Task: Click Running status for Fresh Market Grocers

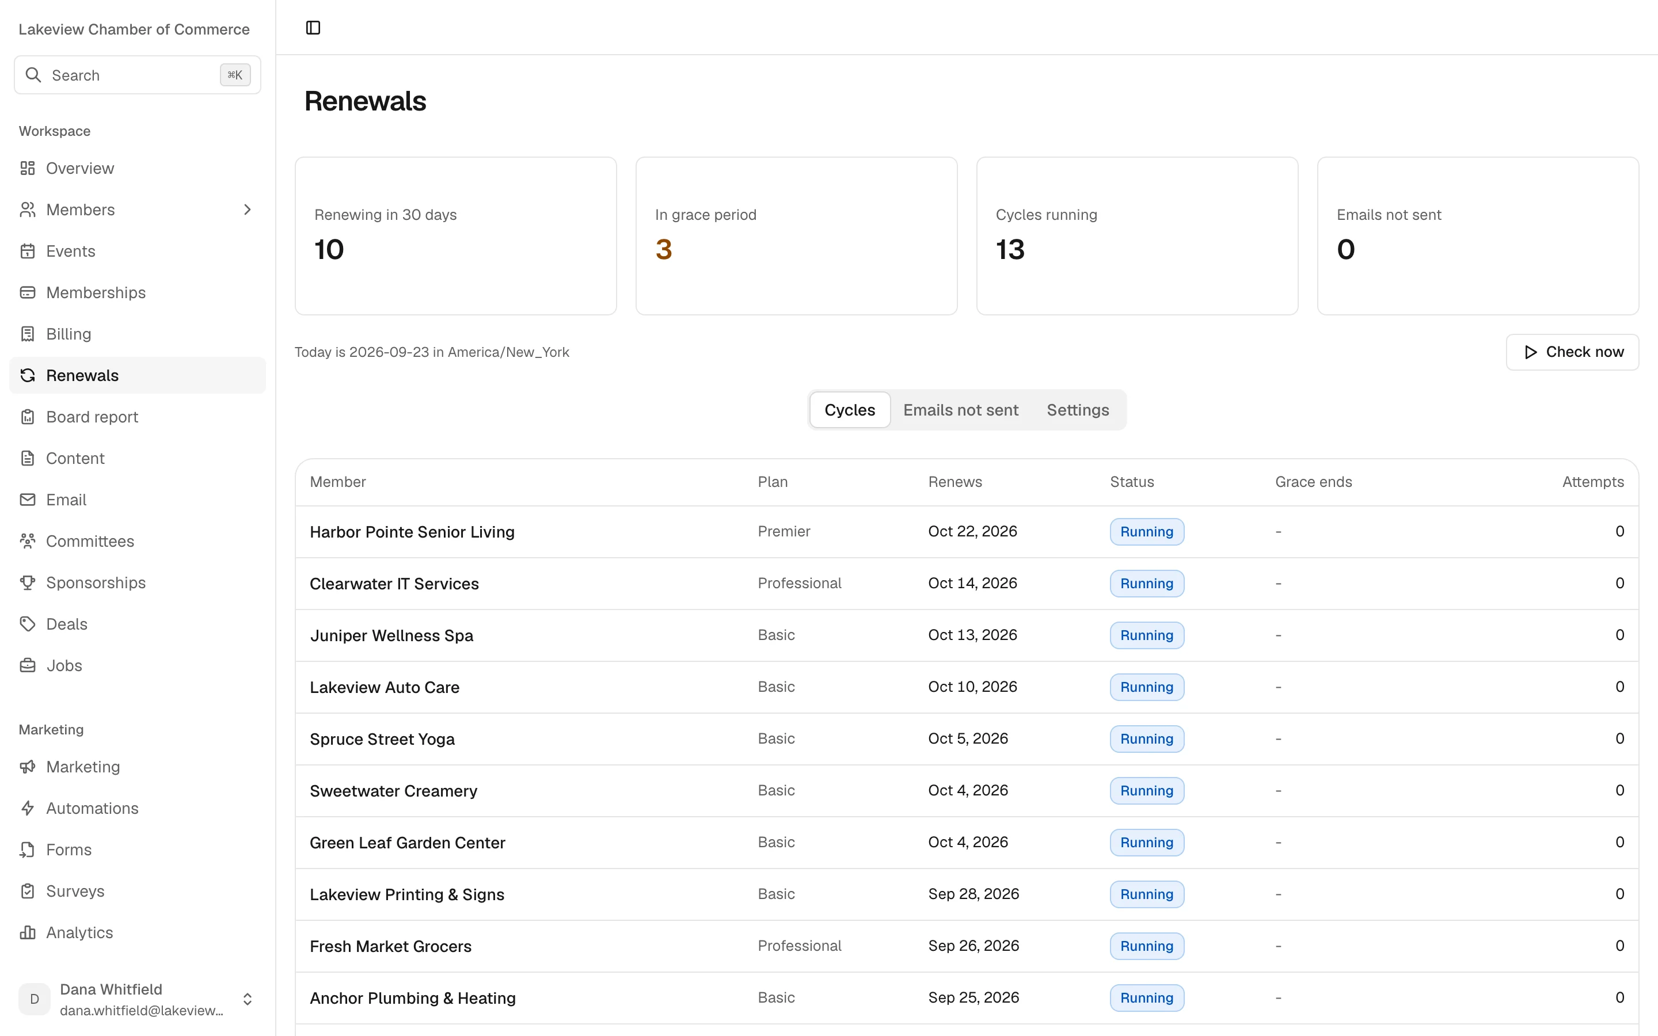Action: pos(1147,946)
